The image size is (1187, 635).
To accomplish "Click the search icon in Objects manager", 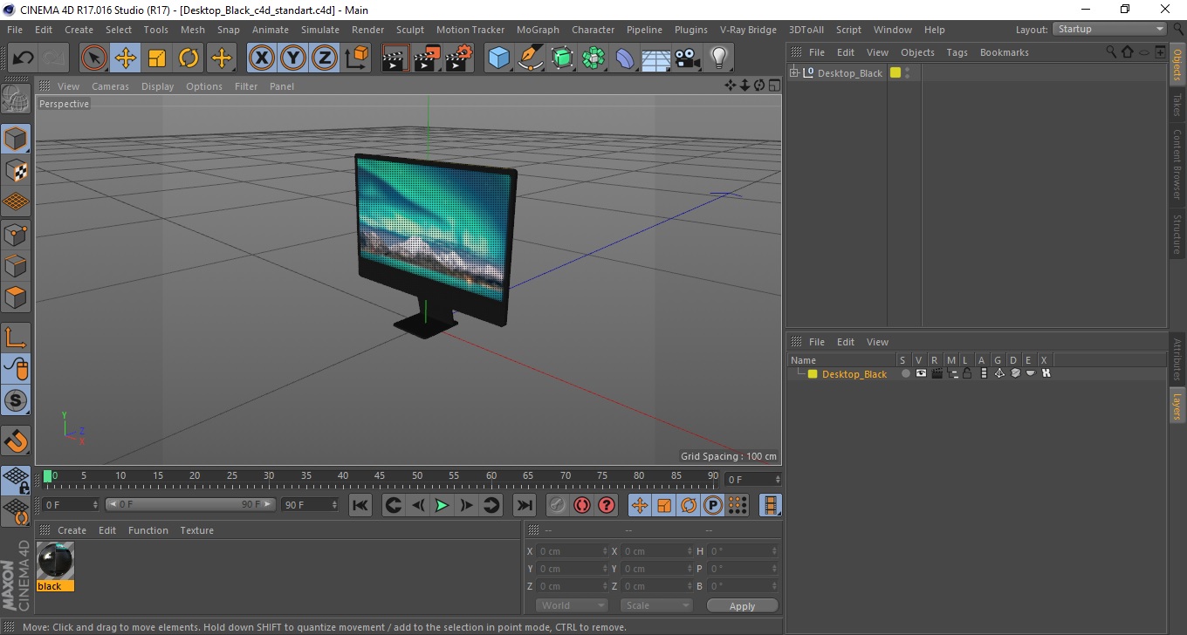I will coord(1111,52).
